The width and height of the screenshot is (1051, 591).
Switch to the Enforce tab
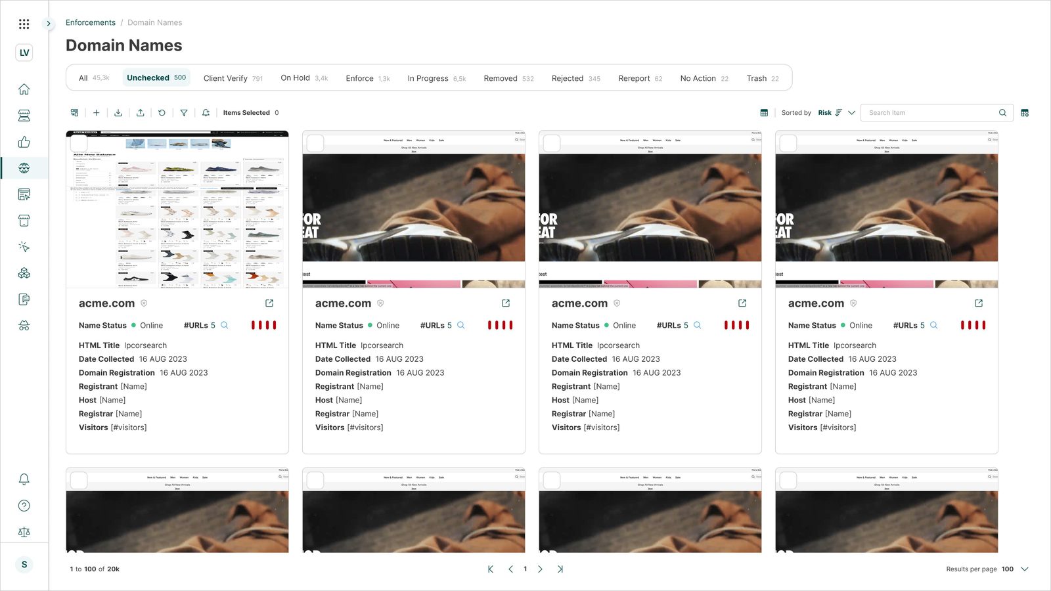(368, 78)
